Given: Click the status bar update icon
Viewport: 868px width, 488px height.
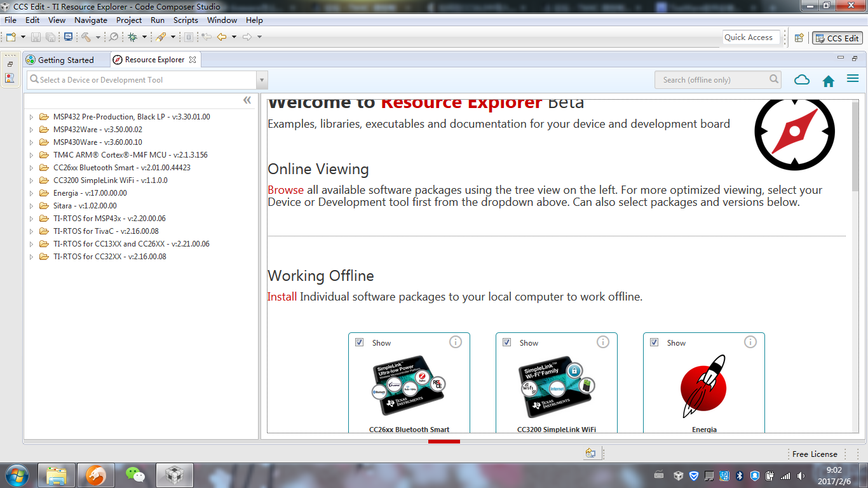Looking at the screenshot, I should 590,453.
